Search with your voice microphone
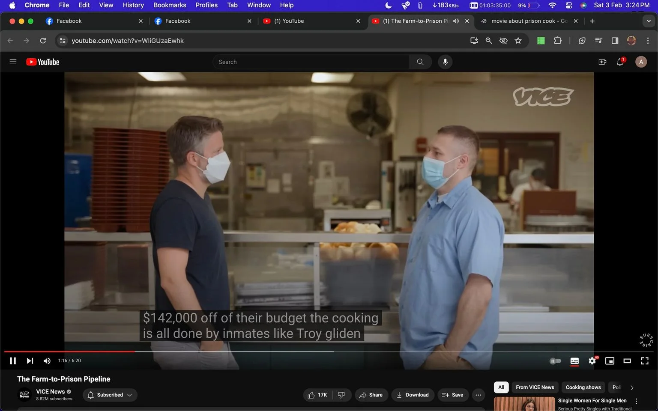The image size is (658, 411). coord(445,62)
